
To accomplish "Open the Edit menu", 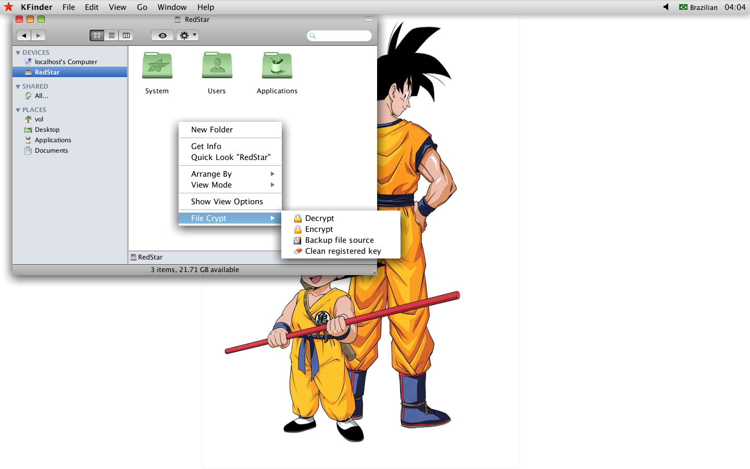I will point(92,7).
